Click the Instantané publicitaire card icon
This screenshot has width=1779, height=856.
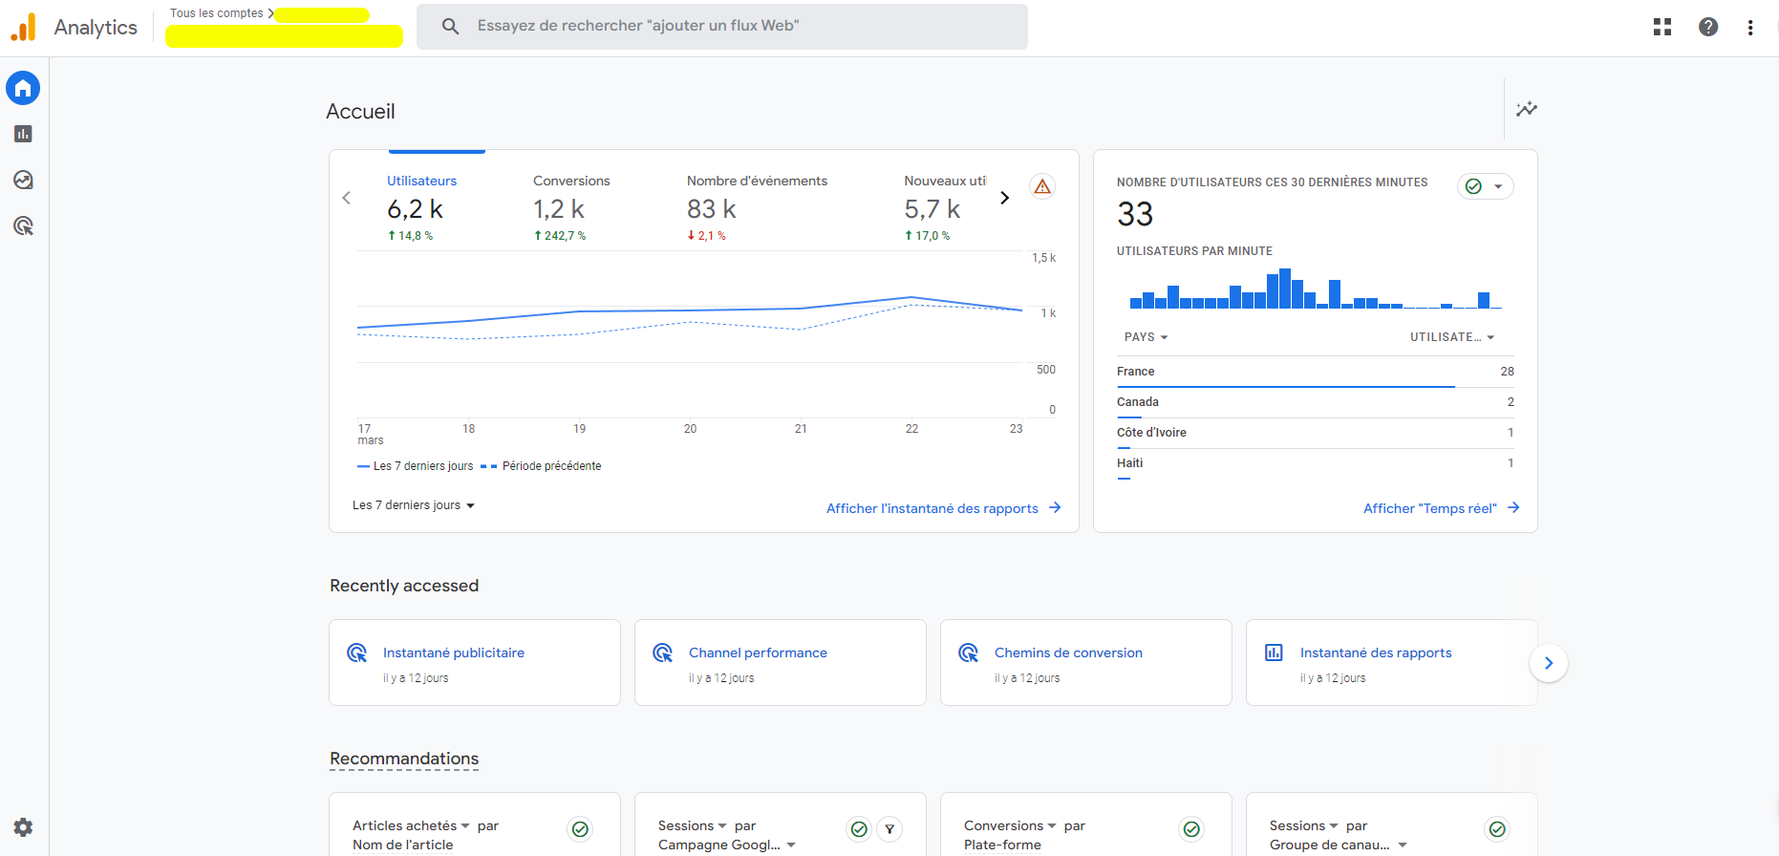point(356,653)
